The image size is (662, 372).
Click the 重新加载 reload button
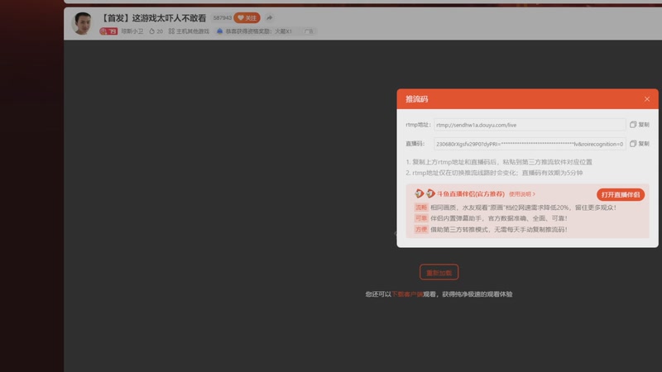pos(439,273)
